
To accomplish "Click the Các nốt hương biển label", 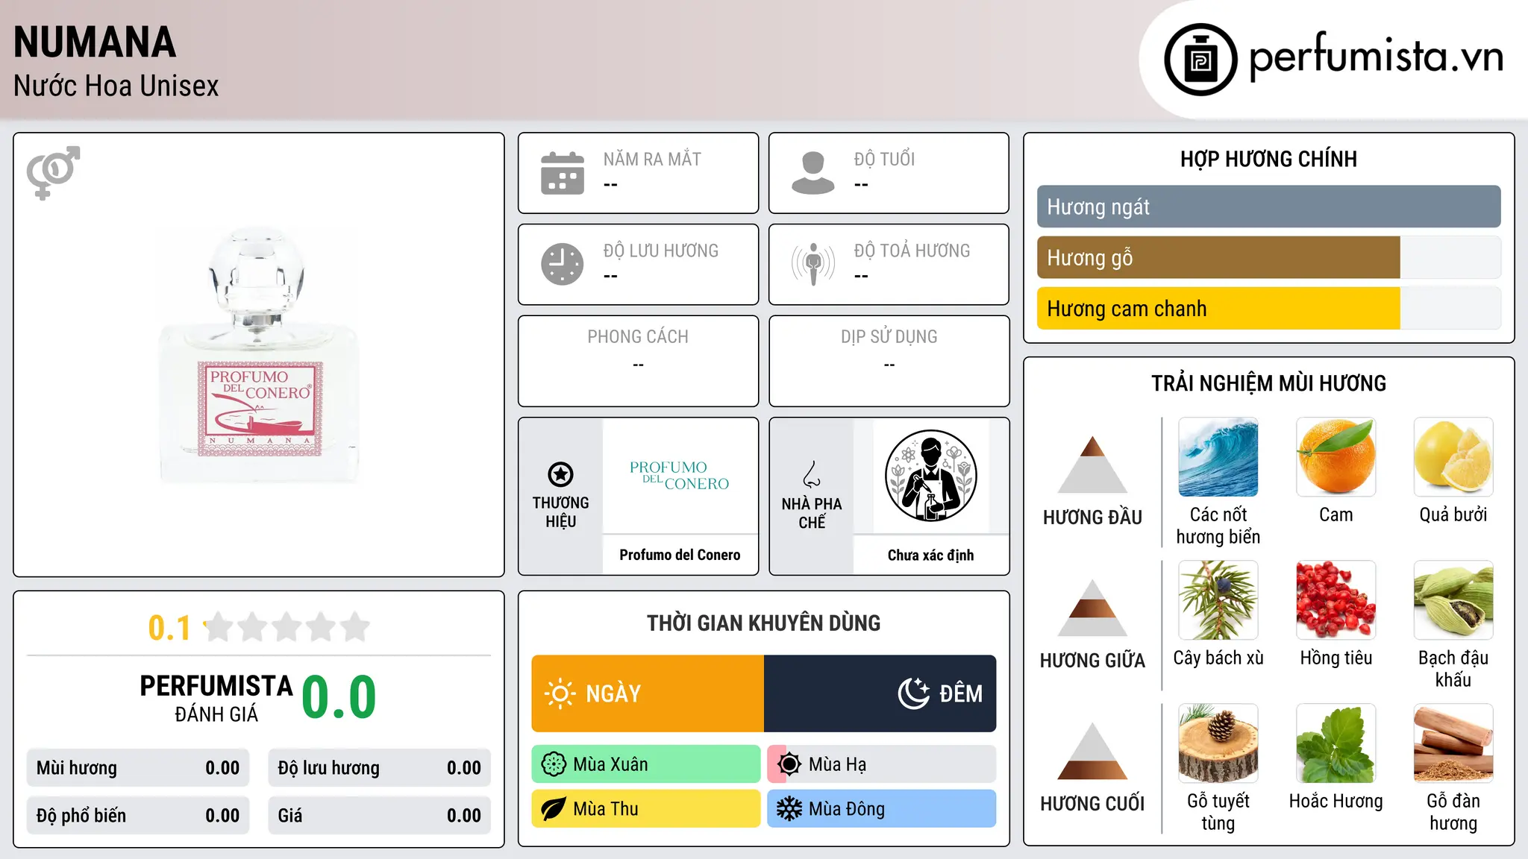I will [1218, 526].
